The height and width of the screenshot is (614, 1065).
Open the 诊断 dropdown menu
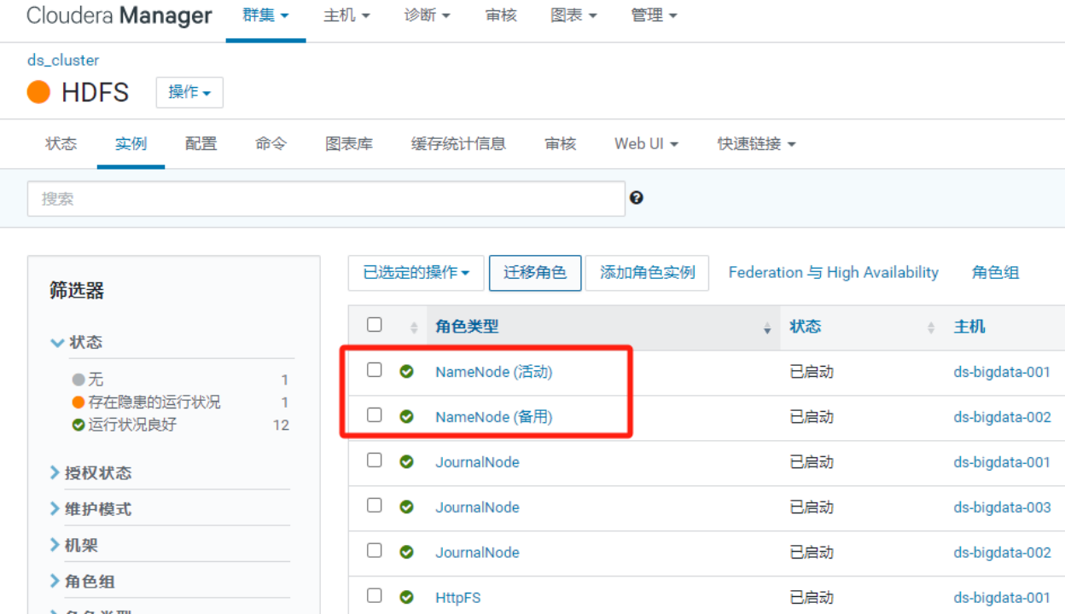[427, 15]
